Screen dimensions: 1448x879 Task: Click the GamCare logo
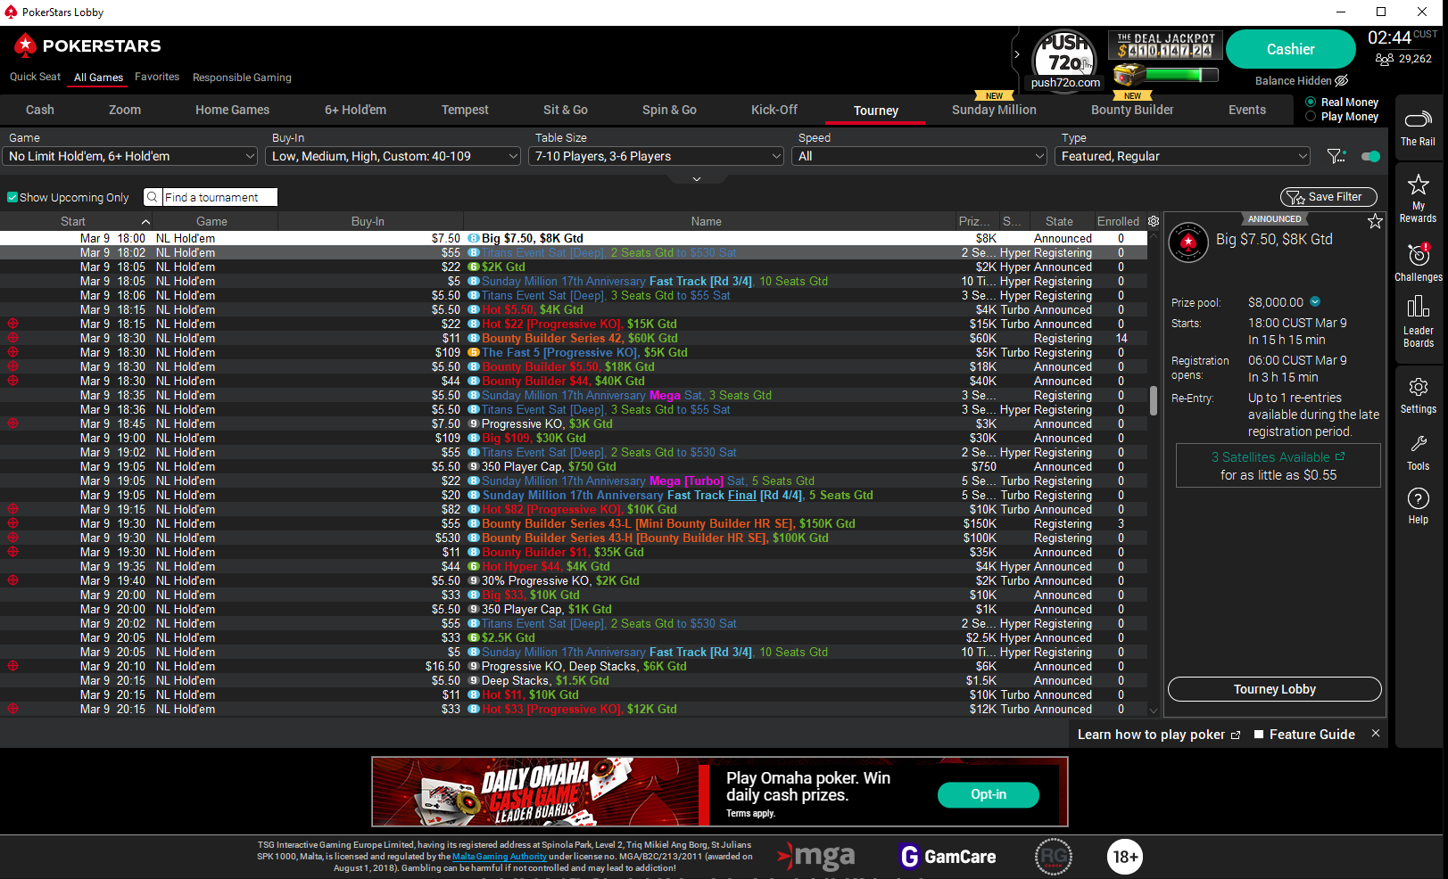coord(947,857)
